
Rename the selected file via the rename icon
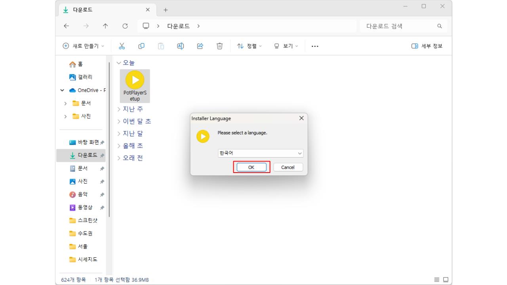point(180,46)
